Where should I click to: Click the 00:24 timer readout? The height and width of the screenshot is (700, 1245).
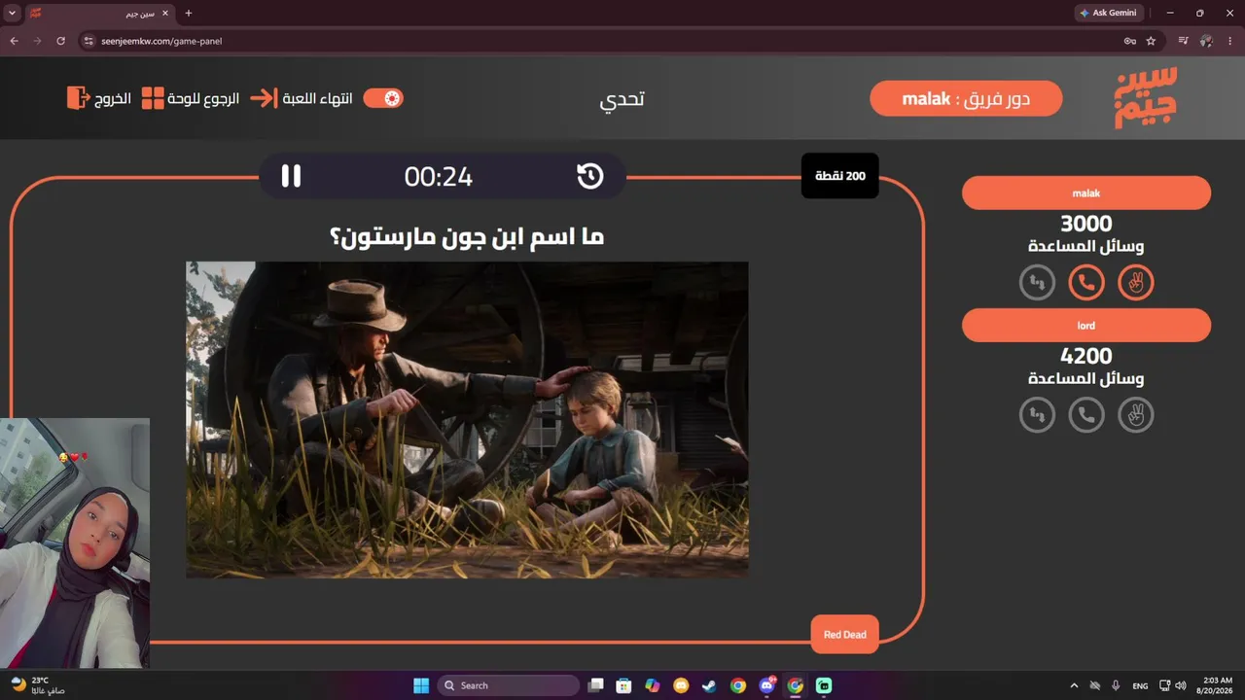(439, 177)
